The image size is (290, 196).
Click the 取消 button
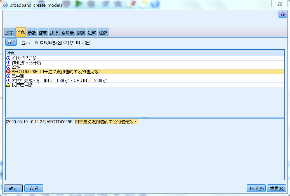tap(34, 188)
